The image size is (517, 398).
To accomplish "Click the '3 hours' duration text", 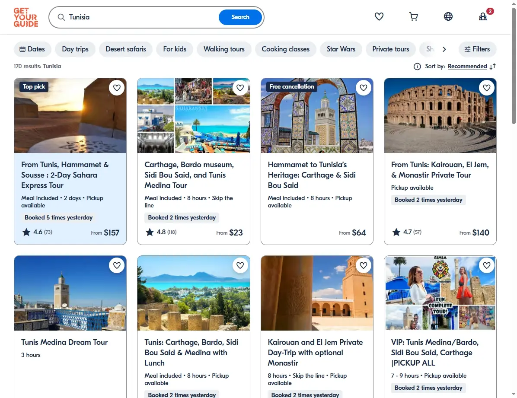I will [31, 355].
